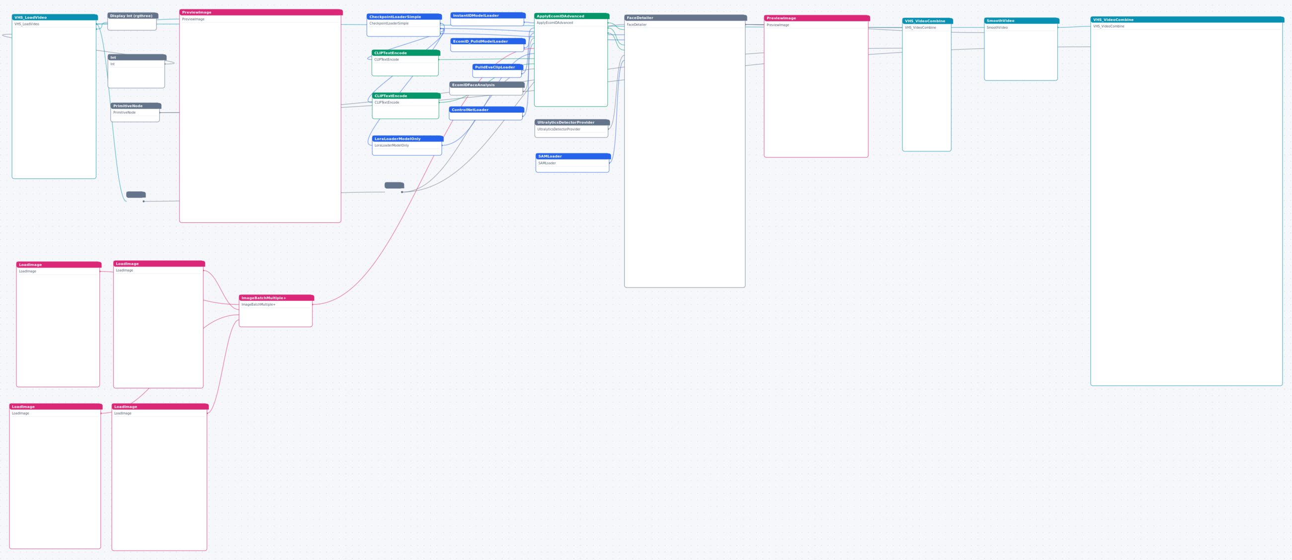This screenshot has width=1292, height=560.
Task: Click the SmoothVideo node header
Action: [x=1021, y=20]
